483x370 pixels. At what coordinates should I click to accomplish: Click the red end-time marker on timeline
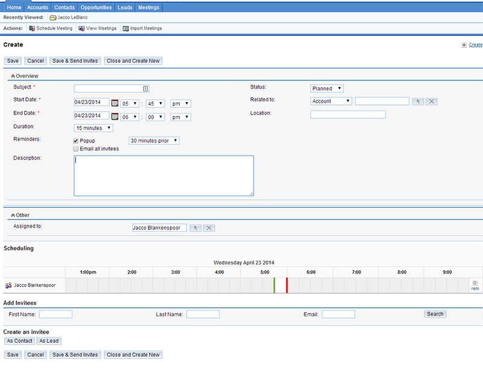click(x=287, y=285)
